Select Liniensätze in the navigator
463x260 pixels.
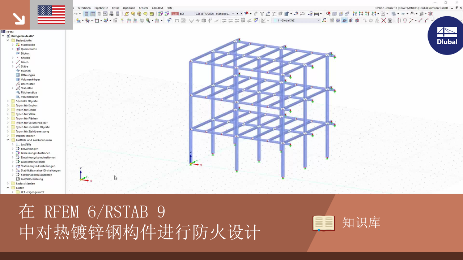point(28,84)
